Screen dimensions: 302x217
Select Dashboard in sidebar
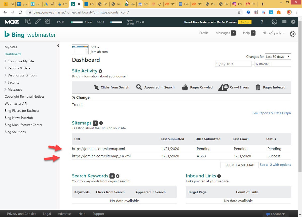pyautogui.click(x=13, y=54)
